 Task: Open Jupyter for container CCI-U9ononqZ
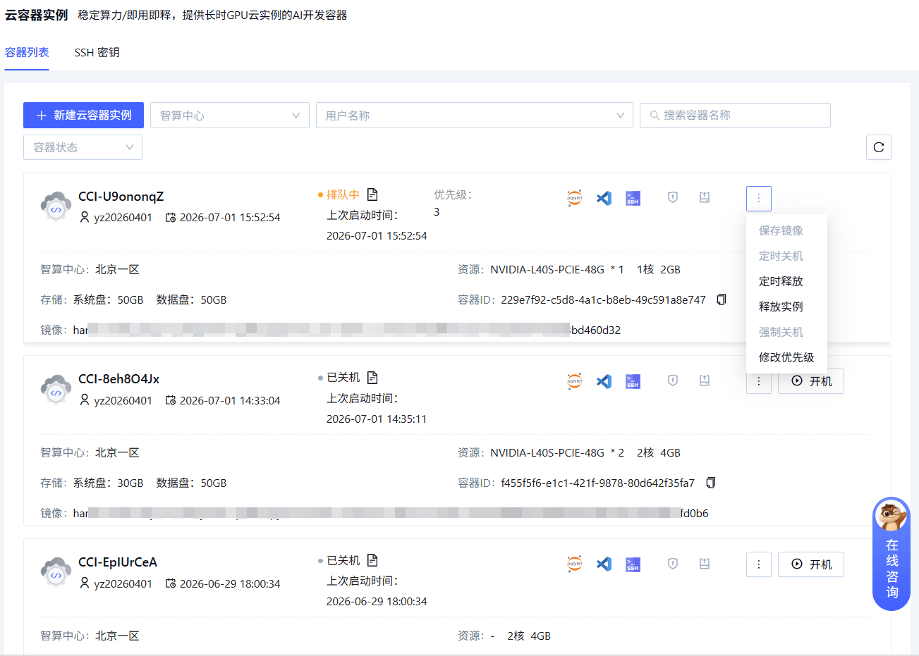click(x=575, y=198)
